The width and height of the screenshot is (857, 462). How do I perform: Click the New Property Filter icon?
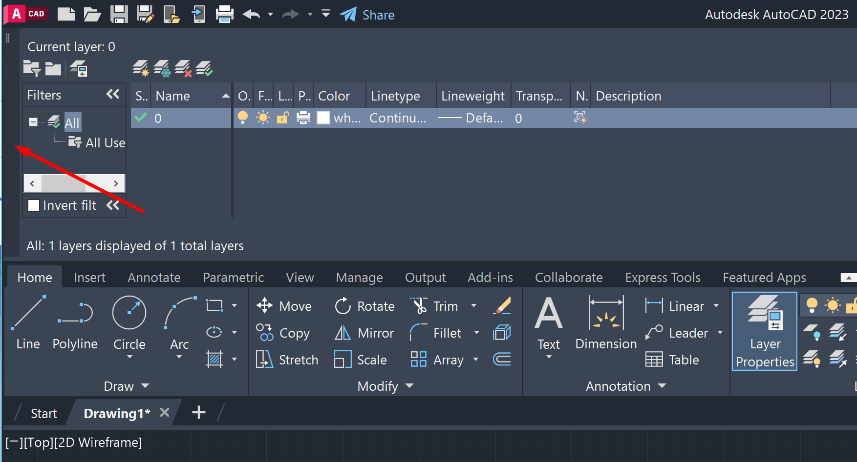32,69
